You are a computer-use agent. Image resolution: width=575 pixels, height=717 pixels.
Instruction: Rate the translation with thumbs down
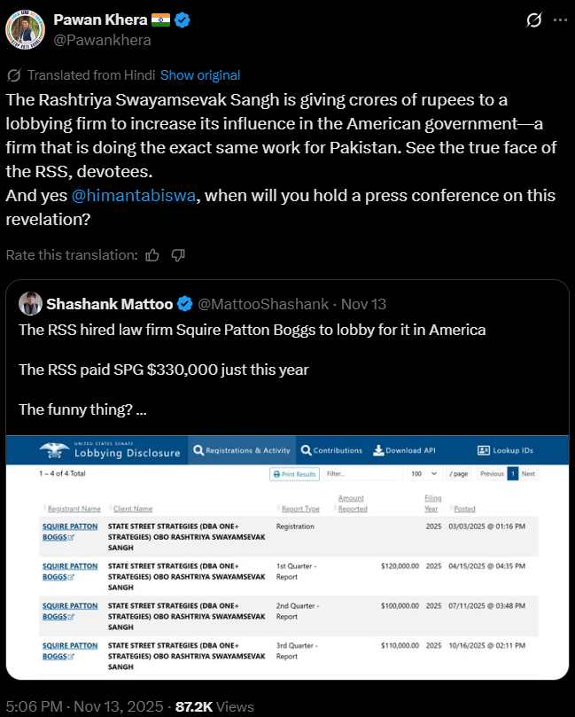[178, 255]
